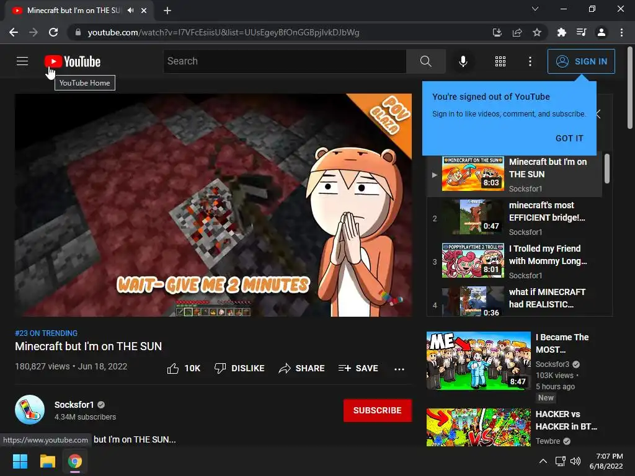Open more actions ellipsis below video
This screenshot has height=476, width=635.
(399, 369)
